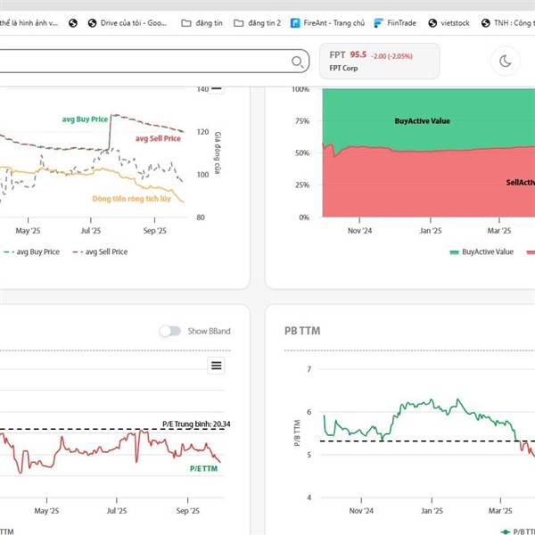Open the FPT Corp ticker card
The width and height of the screenshot is (535, 535).
point(380,61)
